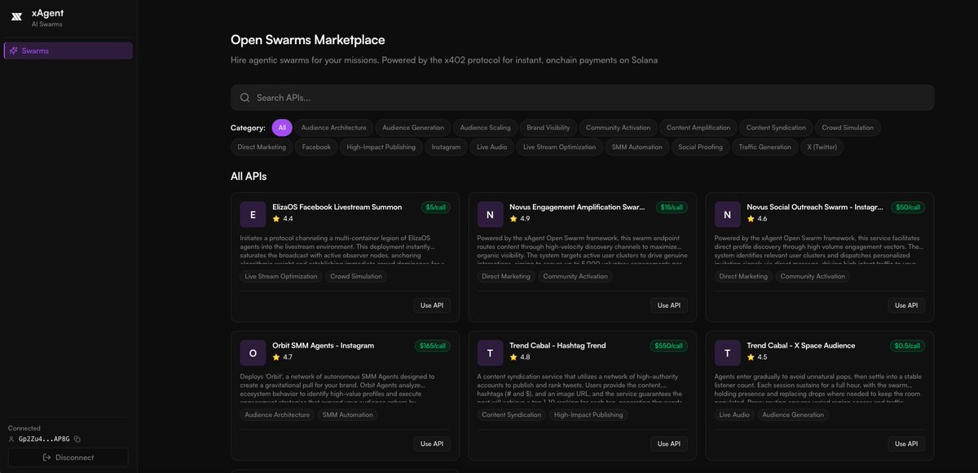Click the 4.7 star icon on Orbit SMM
This screenshot has width=978, height=473.
[276, 357]
